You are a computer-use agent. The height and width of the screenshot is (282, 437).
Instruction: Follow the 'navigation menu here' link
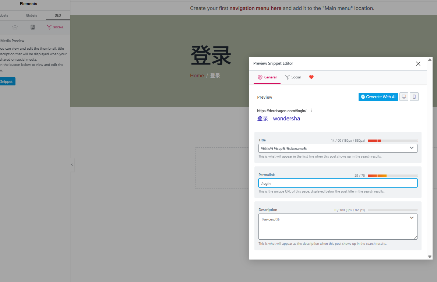[255, 8]
